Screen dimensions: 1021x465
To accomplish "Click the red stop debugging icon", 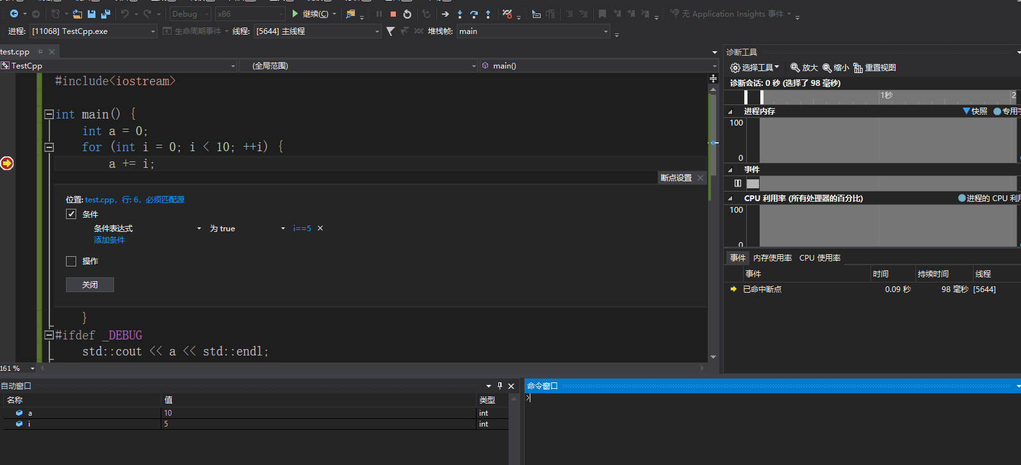I will (x=393, y=13).
